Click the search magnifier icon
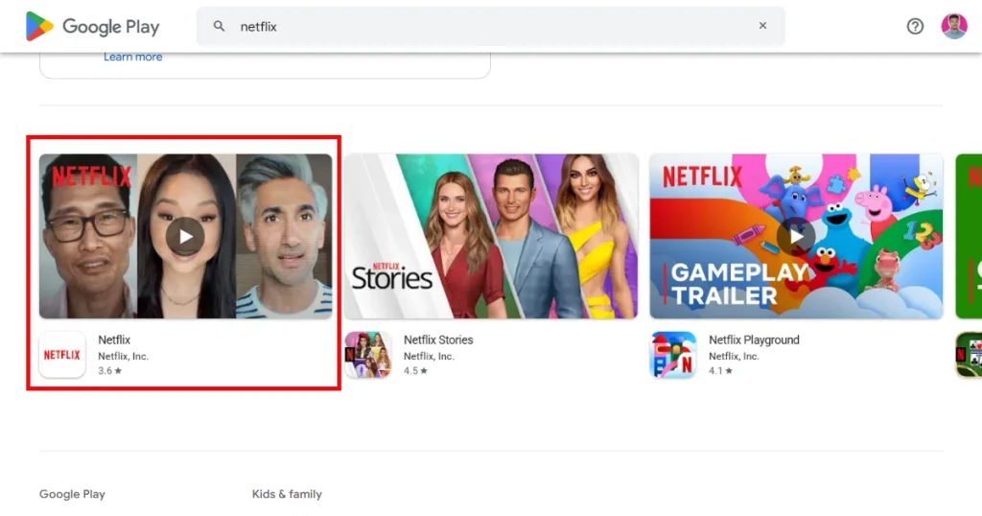 point(219,26)
